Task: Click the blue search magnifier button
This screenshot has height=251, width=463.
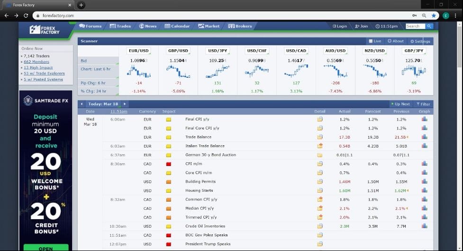Action: tap(429, 26)
